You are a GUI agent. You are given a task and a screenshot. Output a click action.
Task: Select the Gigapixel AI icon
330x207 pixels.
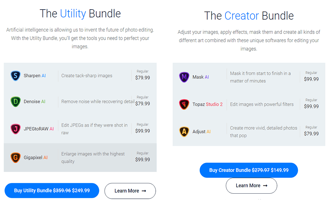[15, 157]
